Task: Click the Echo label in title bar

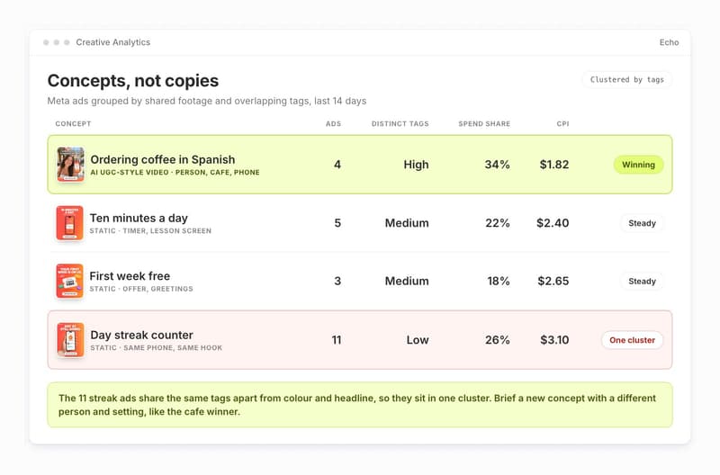Action: (x=669, y=42)
